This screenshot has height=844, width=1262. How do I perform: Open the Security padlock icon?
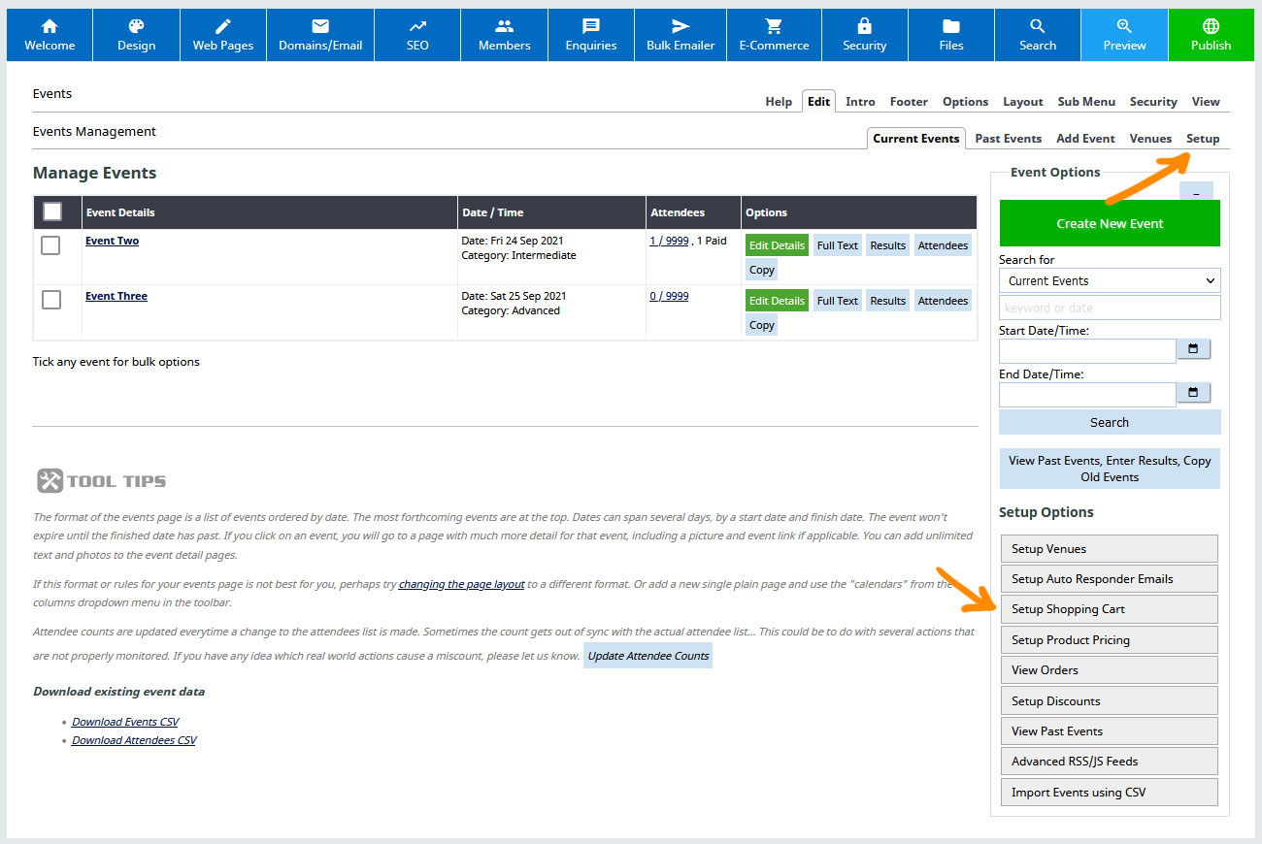[x=864, y=27]
